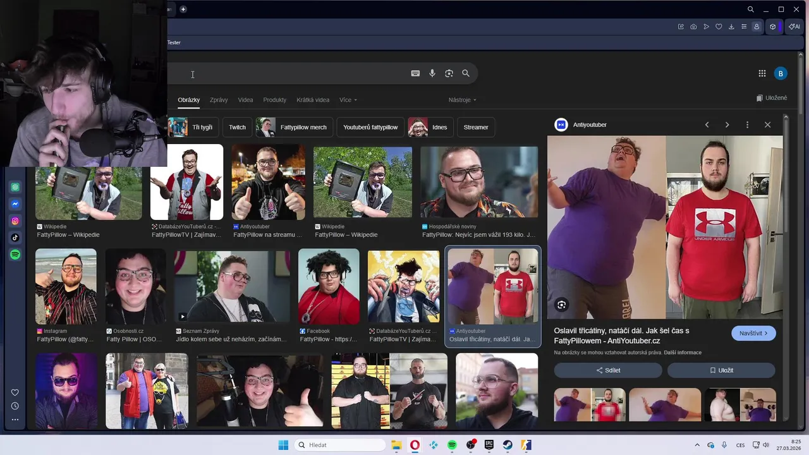Switch to the Obrázky tab
This screenshot has width=809, height=455.
(x=189, y=100)
